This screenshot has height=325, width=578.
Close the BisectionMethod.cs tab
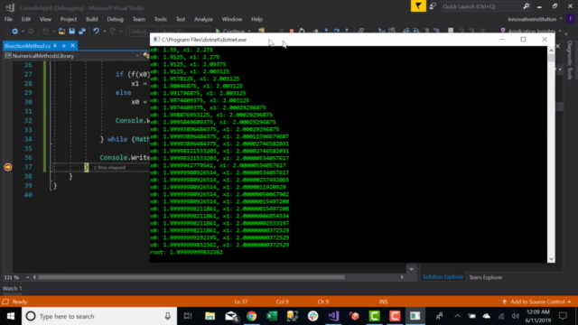72,46
